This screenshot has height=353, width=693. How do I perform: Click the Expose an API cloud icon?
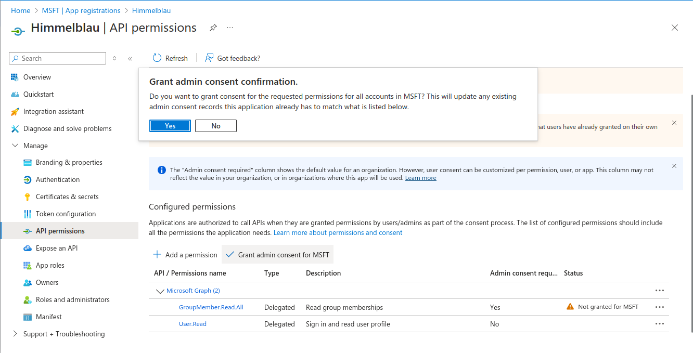coord(28,248)
